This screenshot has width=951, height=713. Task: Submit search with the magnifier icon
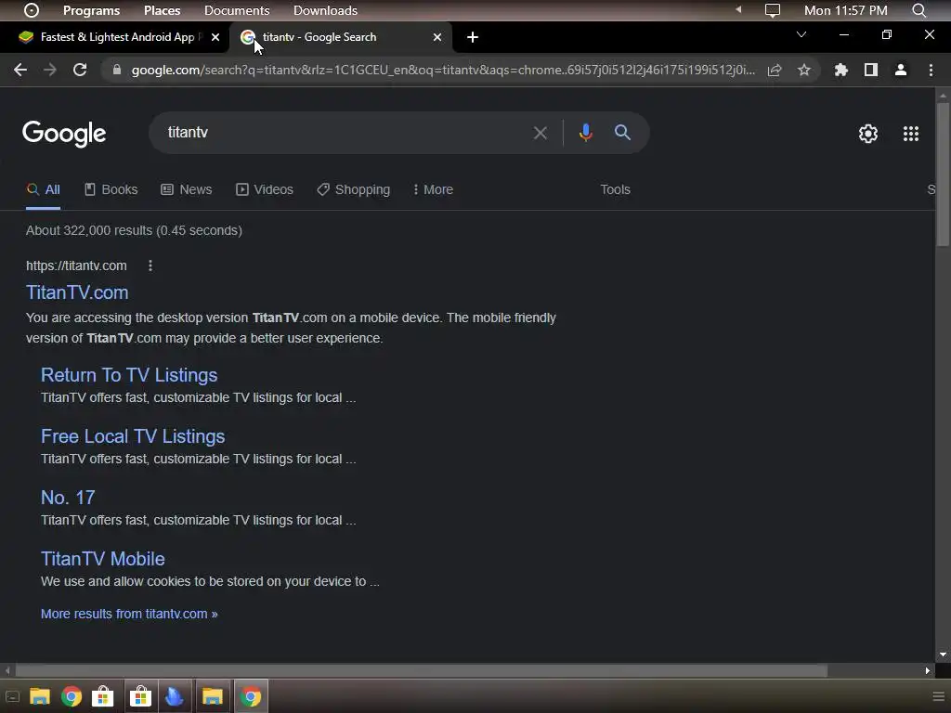(622, 132)
